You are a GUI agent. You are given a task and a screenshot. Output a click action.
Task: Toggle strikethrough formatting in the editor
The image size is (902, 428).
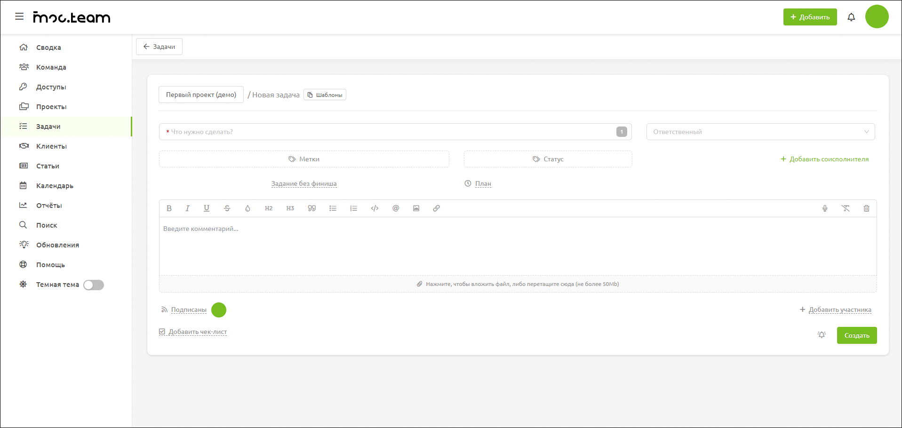click(x=227, y=208)
